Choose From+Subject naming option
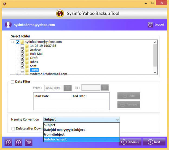Viewport: 169px width, 150px height. tap(82, 135)
